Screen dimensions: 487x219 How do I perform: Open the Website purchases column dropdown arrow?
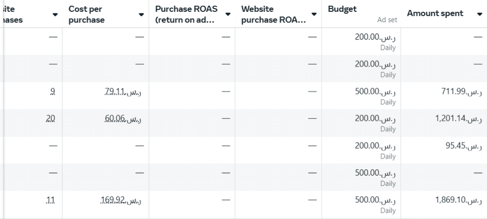(x=55, y=15)
